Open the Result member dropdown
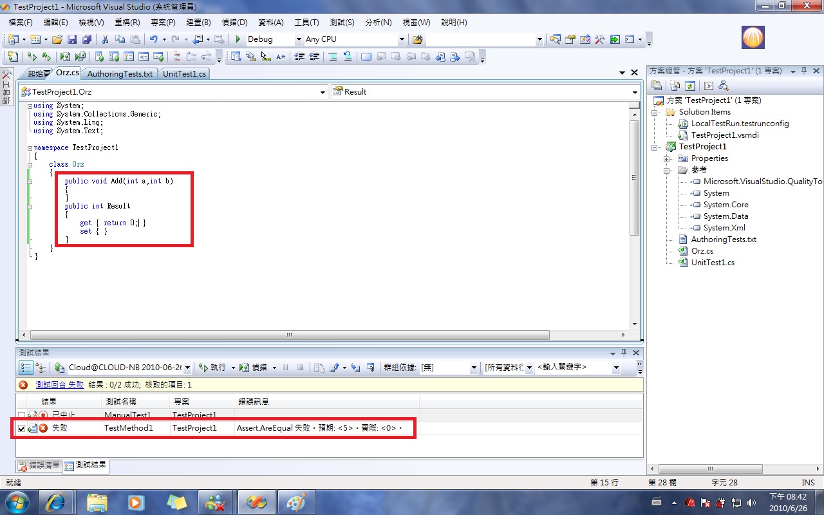 point(635,92)
